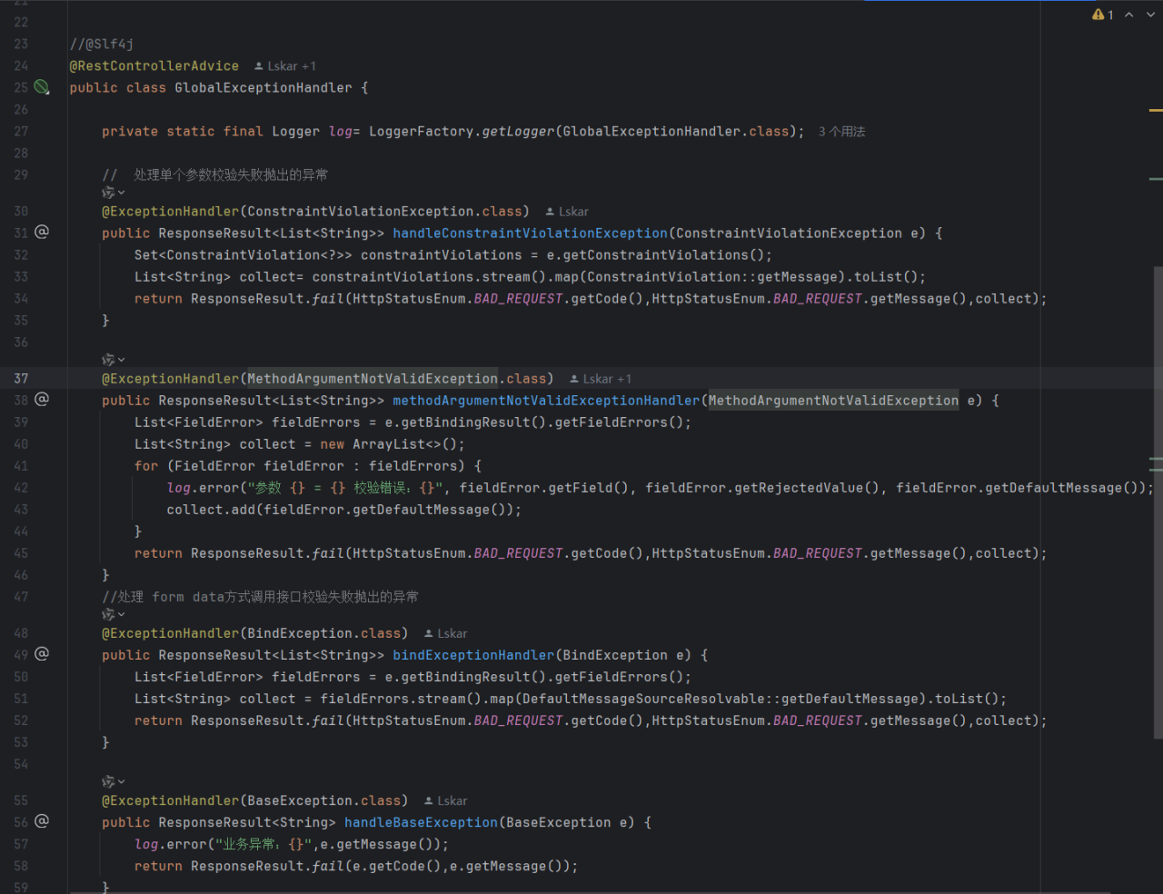Click line number 52 in the gutter
The width and height of the screenshot is (1163, 894).
(21, 720)
